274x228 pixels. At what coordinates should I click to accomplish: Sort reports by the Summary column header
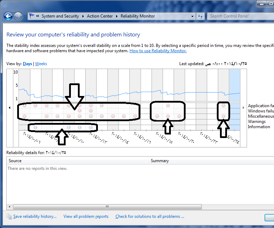(x=211, y=161)
